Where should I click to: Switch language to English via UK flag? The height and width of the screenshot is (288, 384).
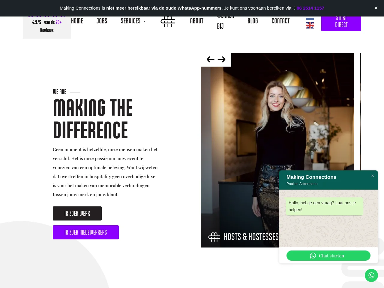pyautogui.click(x=310, y=26)
